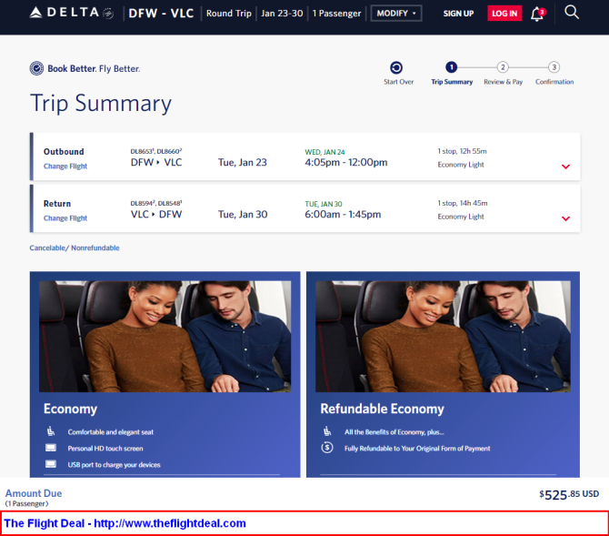Click Change Flight under Outbound

tap(65, 167)
